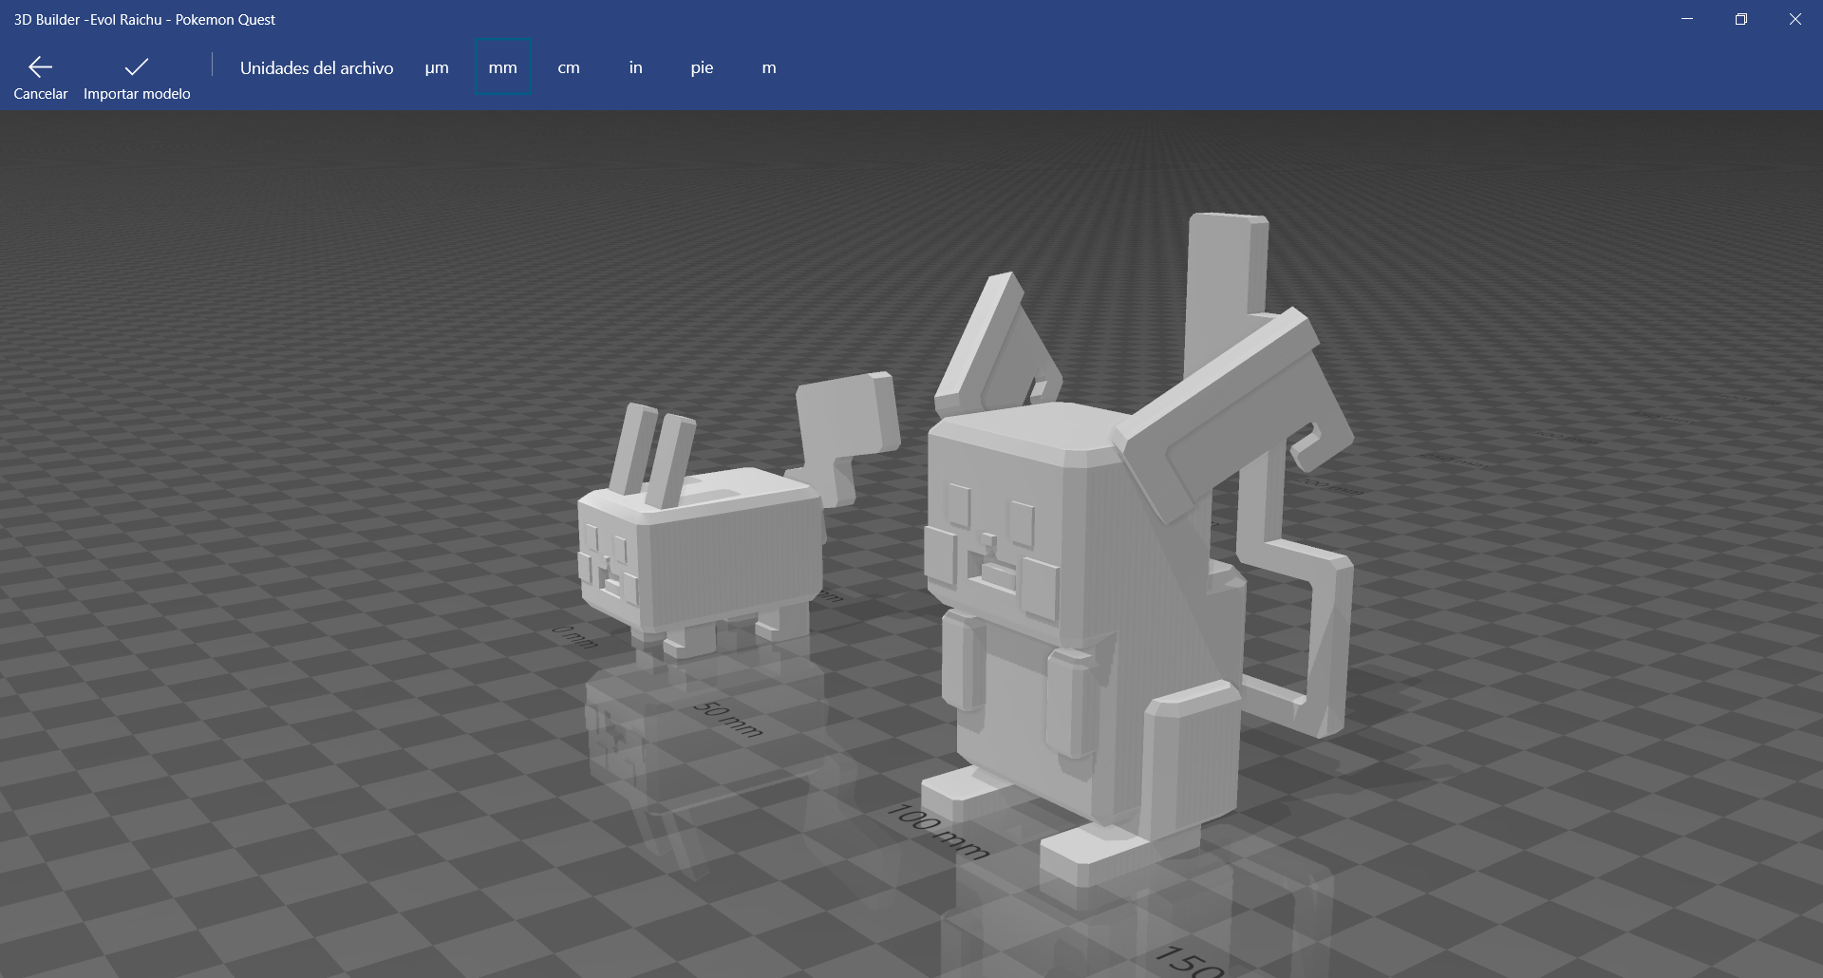This screenshot has width=1823, height=978.
Task: Activate the import confirmation check icon
Action: click(x=136, y=66)
